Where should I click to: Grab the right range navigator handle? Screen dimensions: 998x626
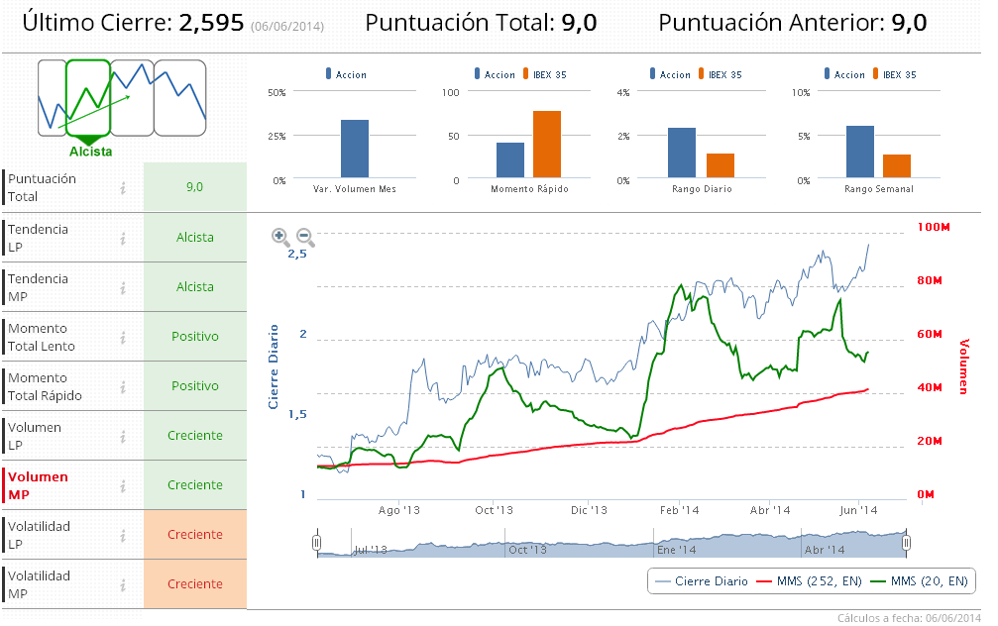(907, 542)
